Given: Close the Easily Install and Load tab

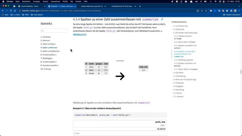Looking at the screenshot, I should pos(105,6).
